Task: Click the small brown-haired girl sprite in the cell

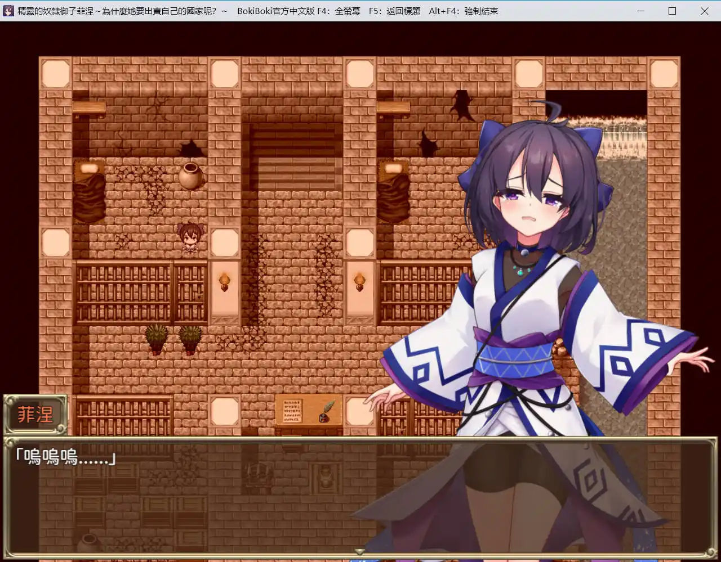Action: point(190,236)
